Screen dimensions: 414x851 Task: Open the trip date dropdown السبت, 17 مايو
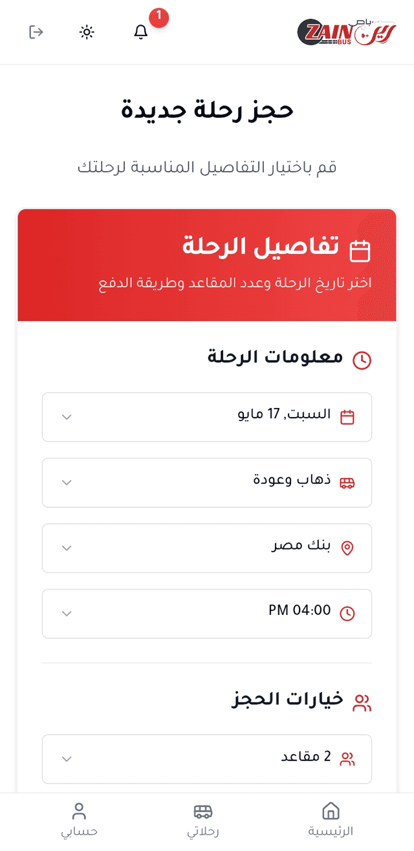[207, 416]
